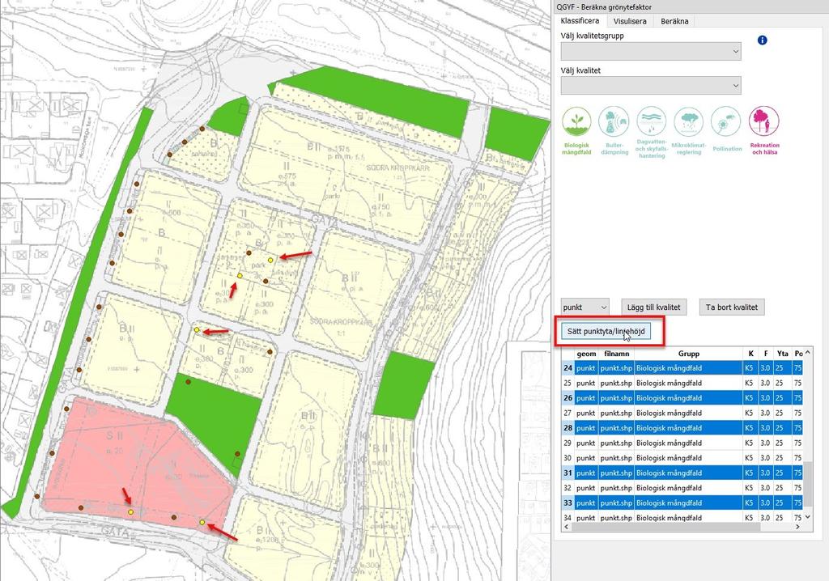Click the Yta column header

click(783, 354)
